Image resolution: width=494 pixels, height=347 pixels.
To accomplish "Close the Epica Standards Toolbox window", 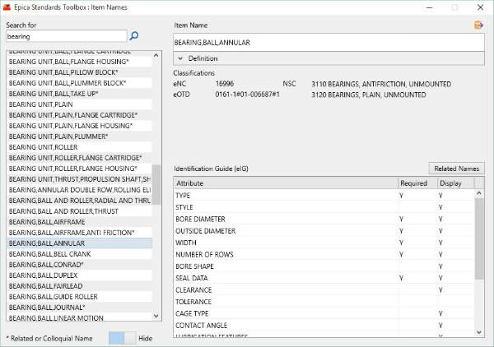I will point(480,7).
